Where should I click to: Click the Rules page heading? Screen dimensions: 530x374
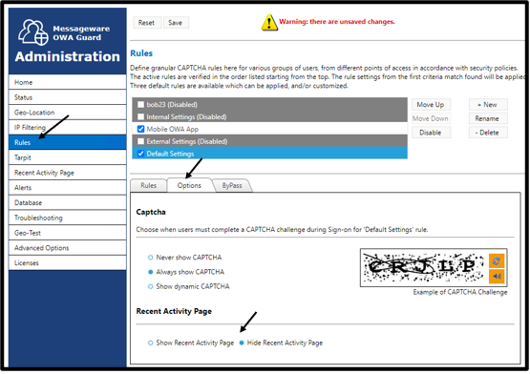coord(141,53)
